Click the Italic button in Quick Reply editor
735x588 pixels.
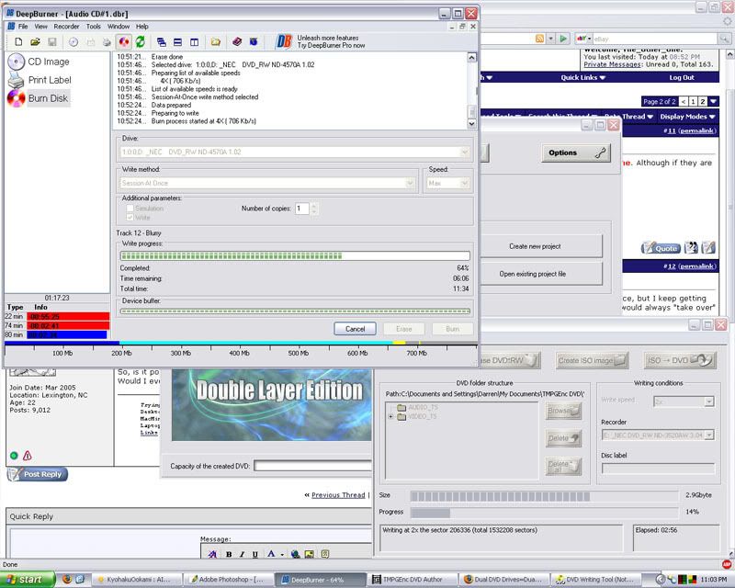pyautogui.click(x=242, y=554)
